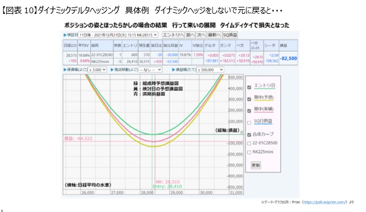Click the SQ損益 button

tap(230, 35)
